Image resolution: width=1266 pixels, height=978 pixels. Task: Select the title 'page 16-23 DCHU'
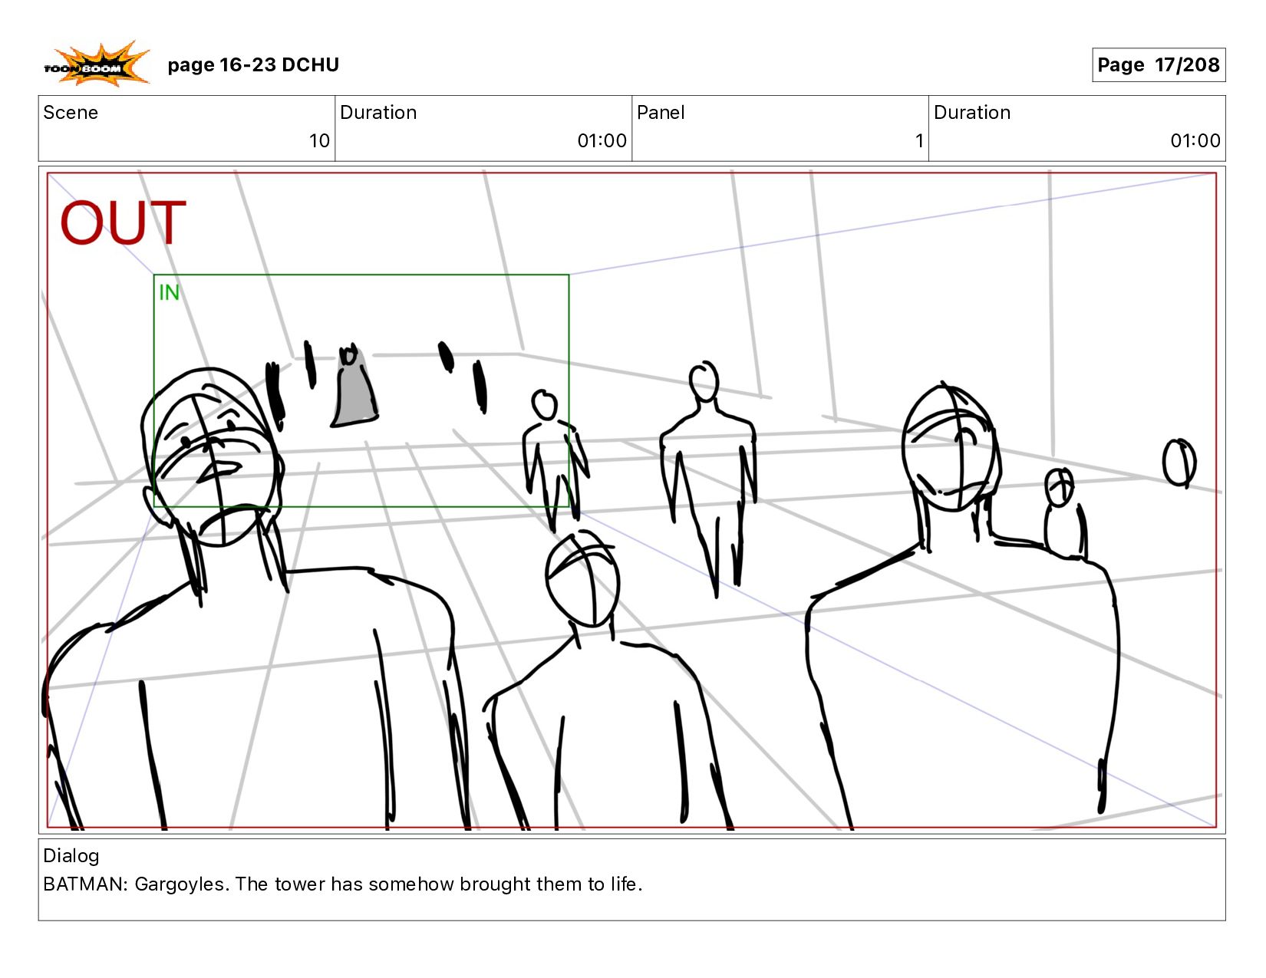point(253,65)
